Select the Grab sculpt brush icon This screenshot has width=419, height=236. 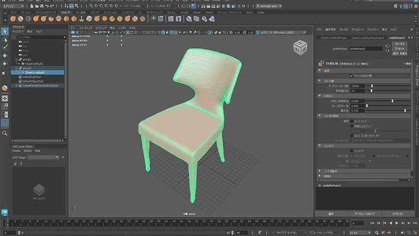(36, 18)
